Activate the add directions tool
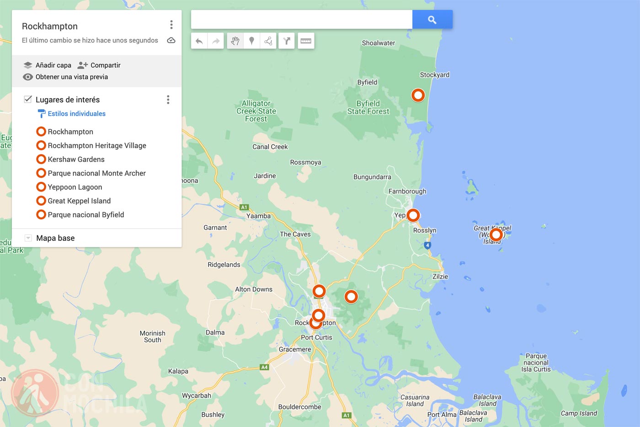The width and height of the screenshot is (640, 427). (x=287, y=41)
